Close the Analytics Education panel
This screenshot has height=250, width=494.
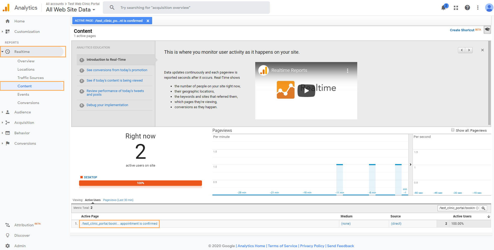(x=483, y=50)
